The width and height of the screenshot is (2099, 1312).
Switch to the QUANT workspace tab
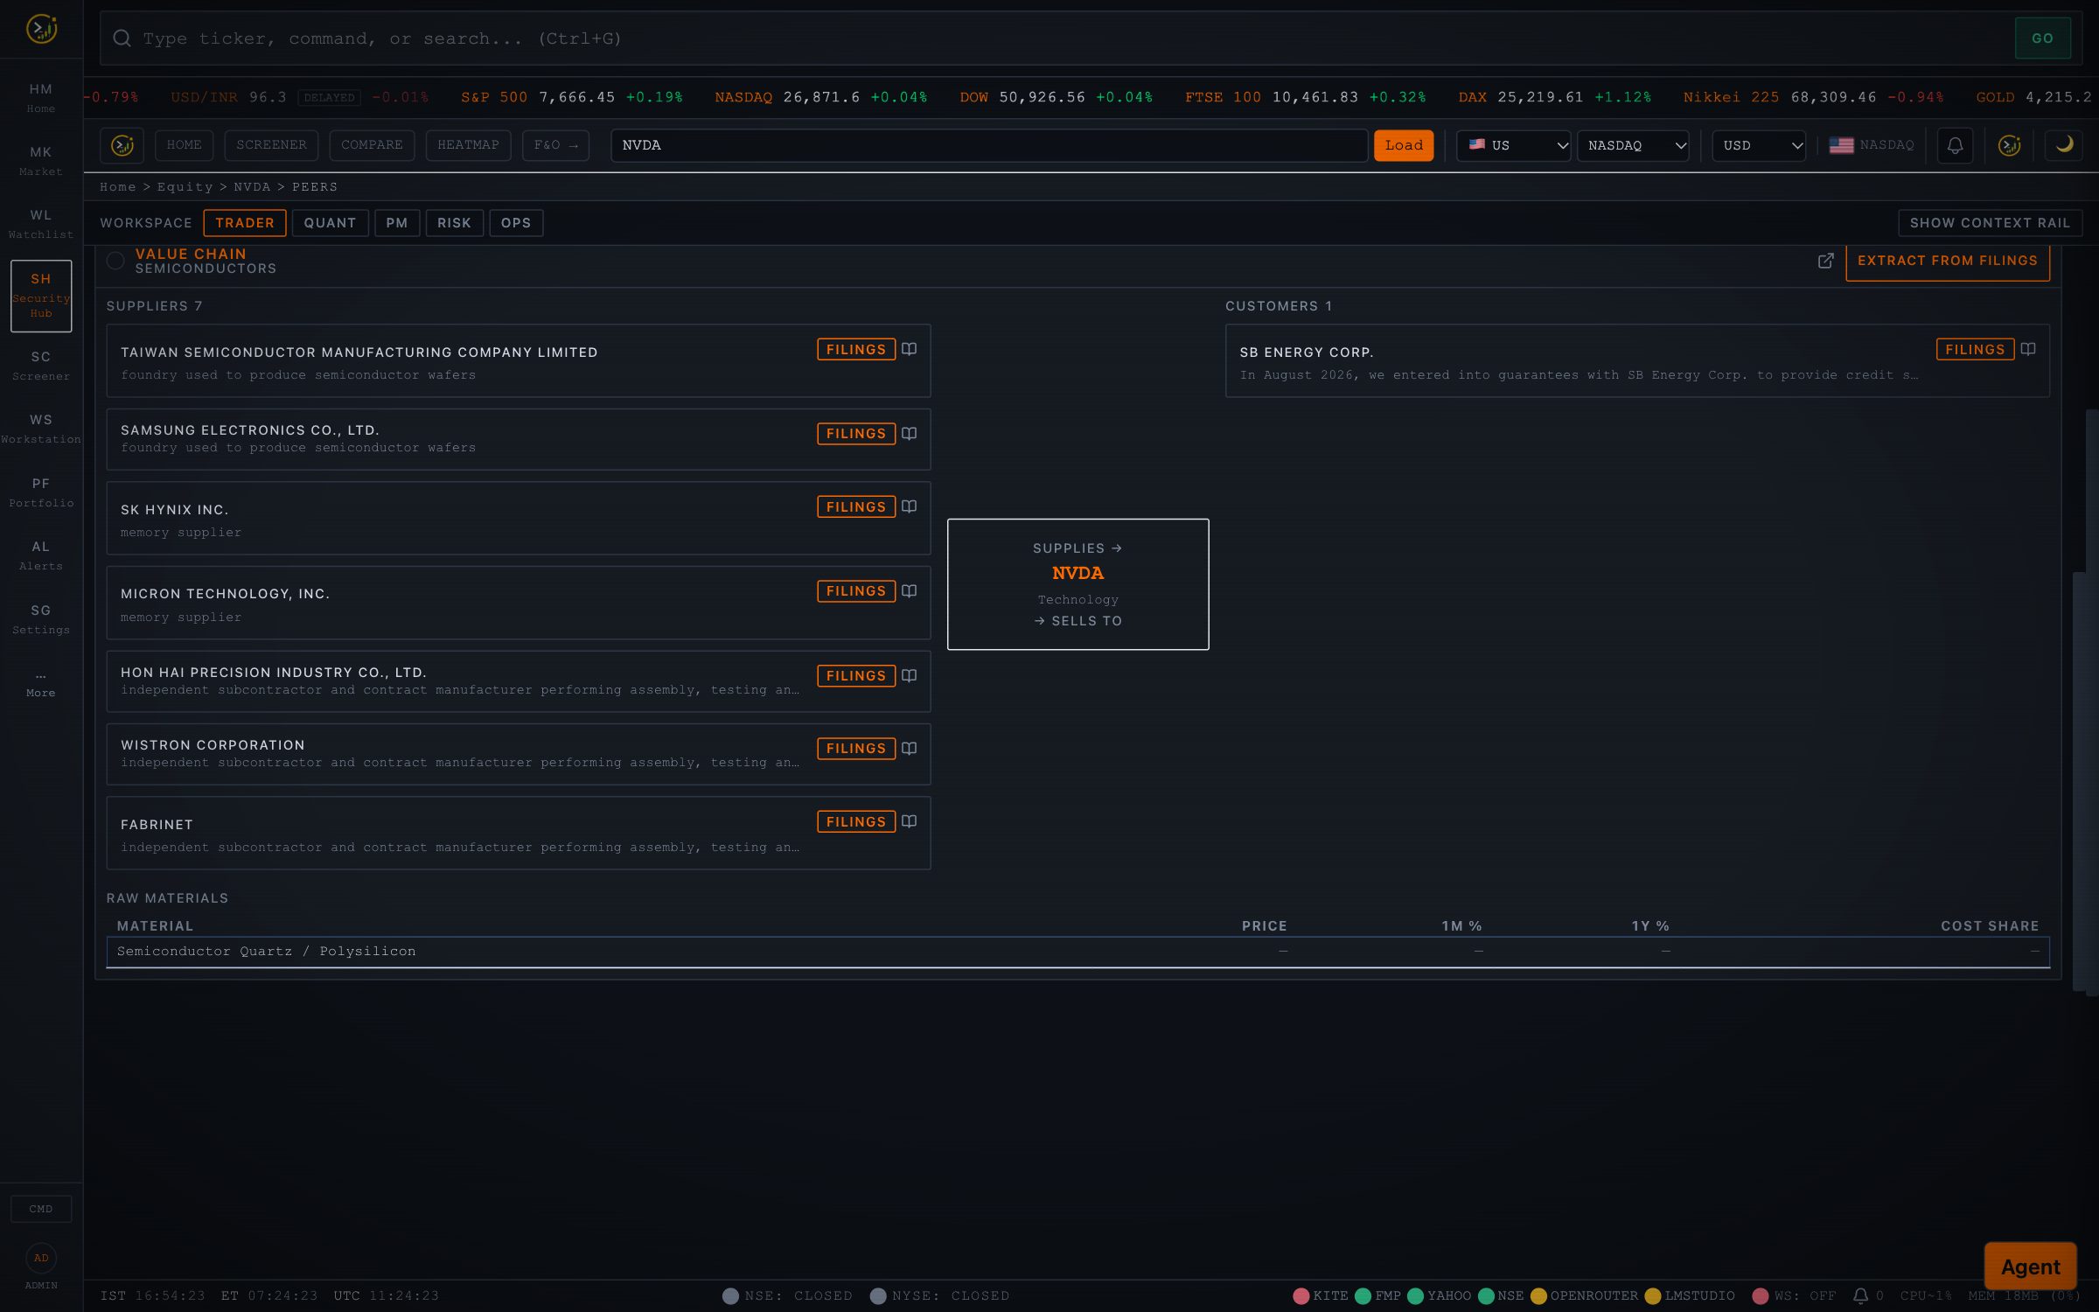tap(330, 223)
